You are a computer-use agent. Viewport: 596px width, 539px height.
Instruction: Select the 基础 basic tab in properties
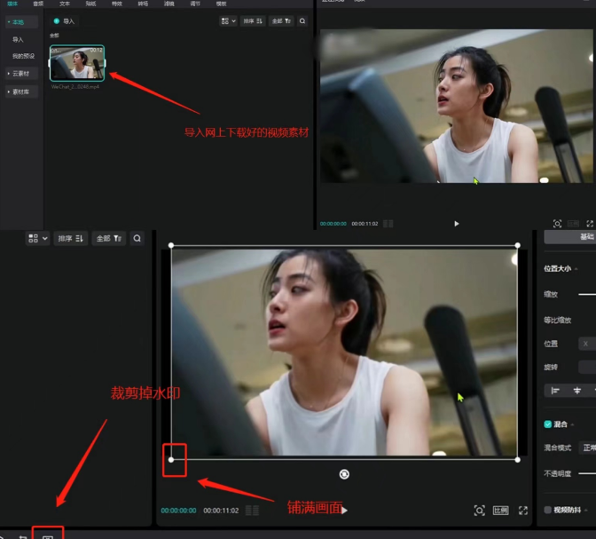tap(569, 237)
